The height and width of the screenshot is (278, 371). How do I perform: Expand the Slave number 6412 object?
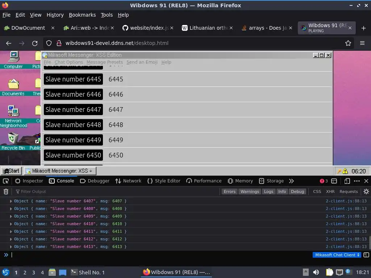11,239
